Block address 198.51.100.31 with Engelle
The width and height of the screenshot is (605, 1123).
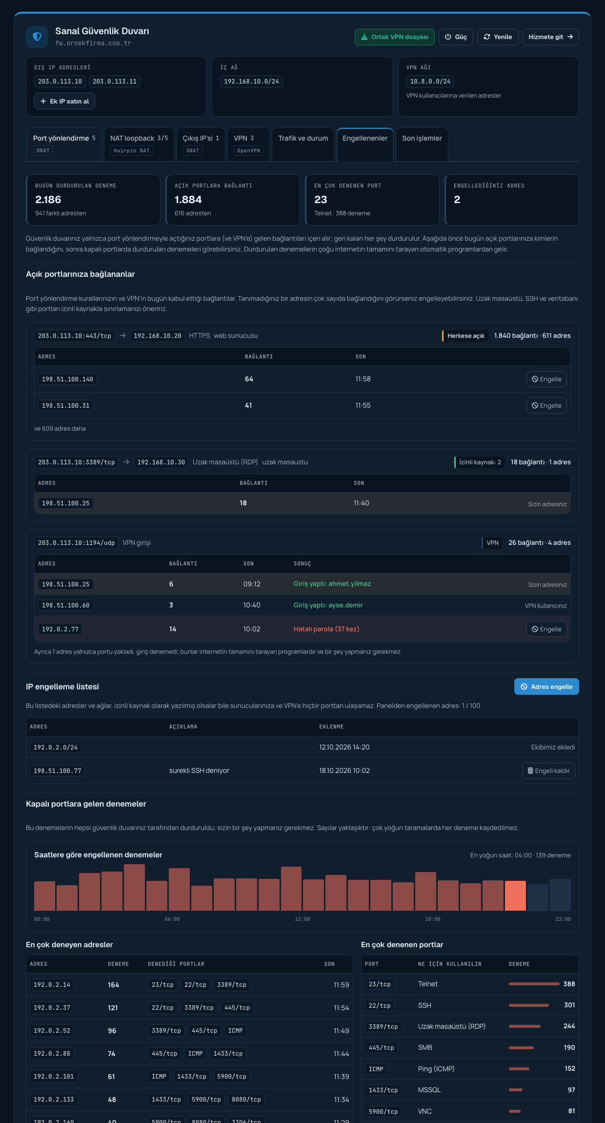point(546,406)
